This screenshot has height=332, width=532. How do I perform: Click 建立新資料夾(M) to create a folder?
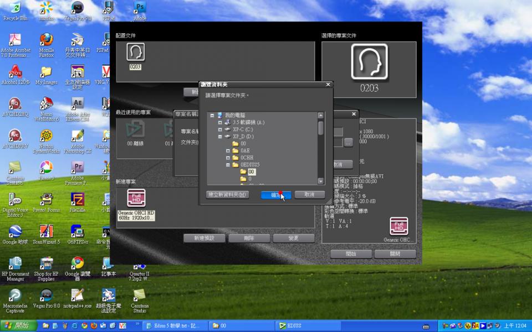click(x=227, y=195)
